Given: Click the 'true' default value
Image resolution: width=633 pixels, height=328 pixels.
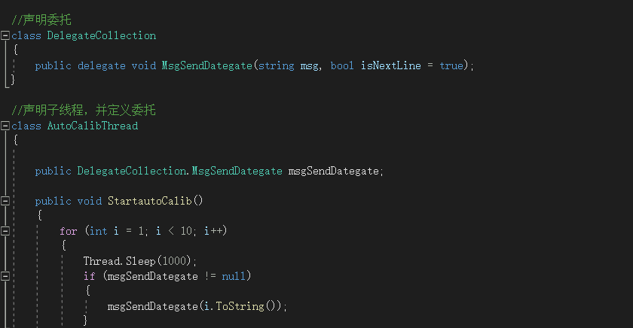Looking at the screenshot, I should [x=451, y=65].
